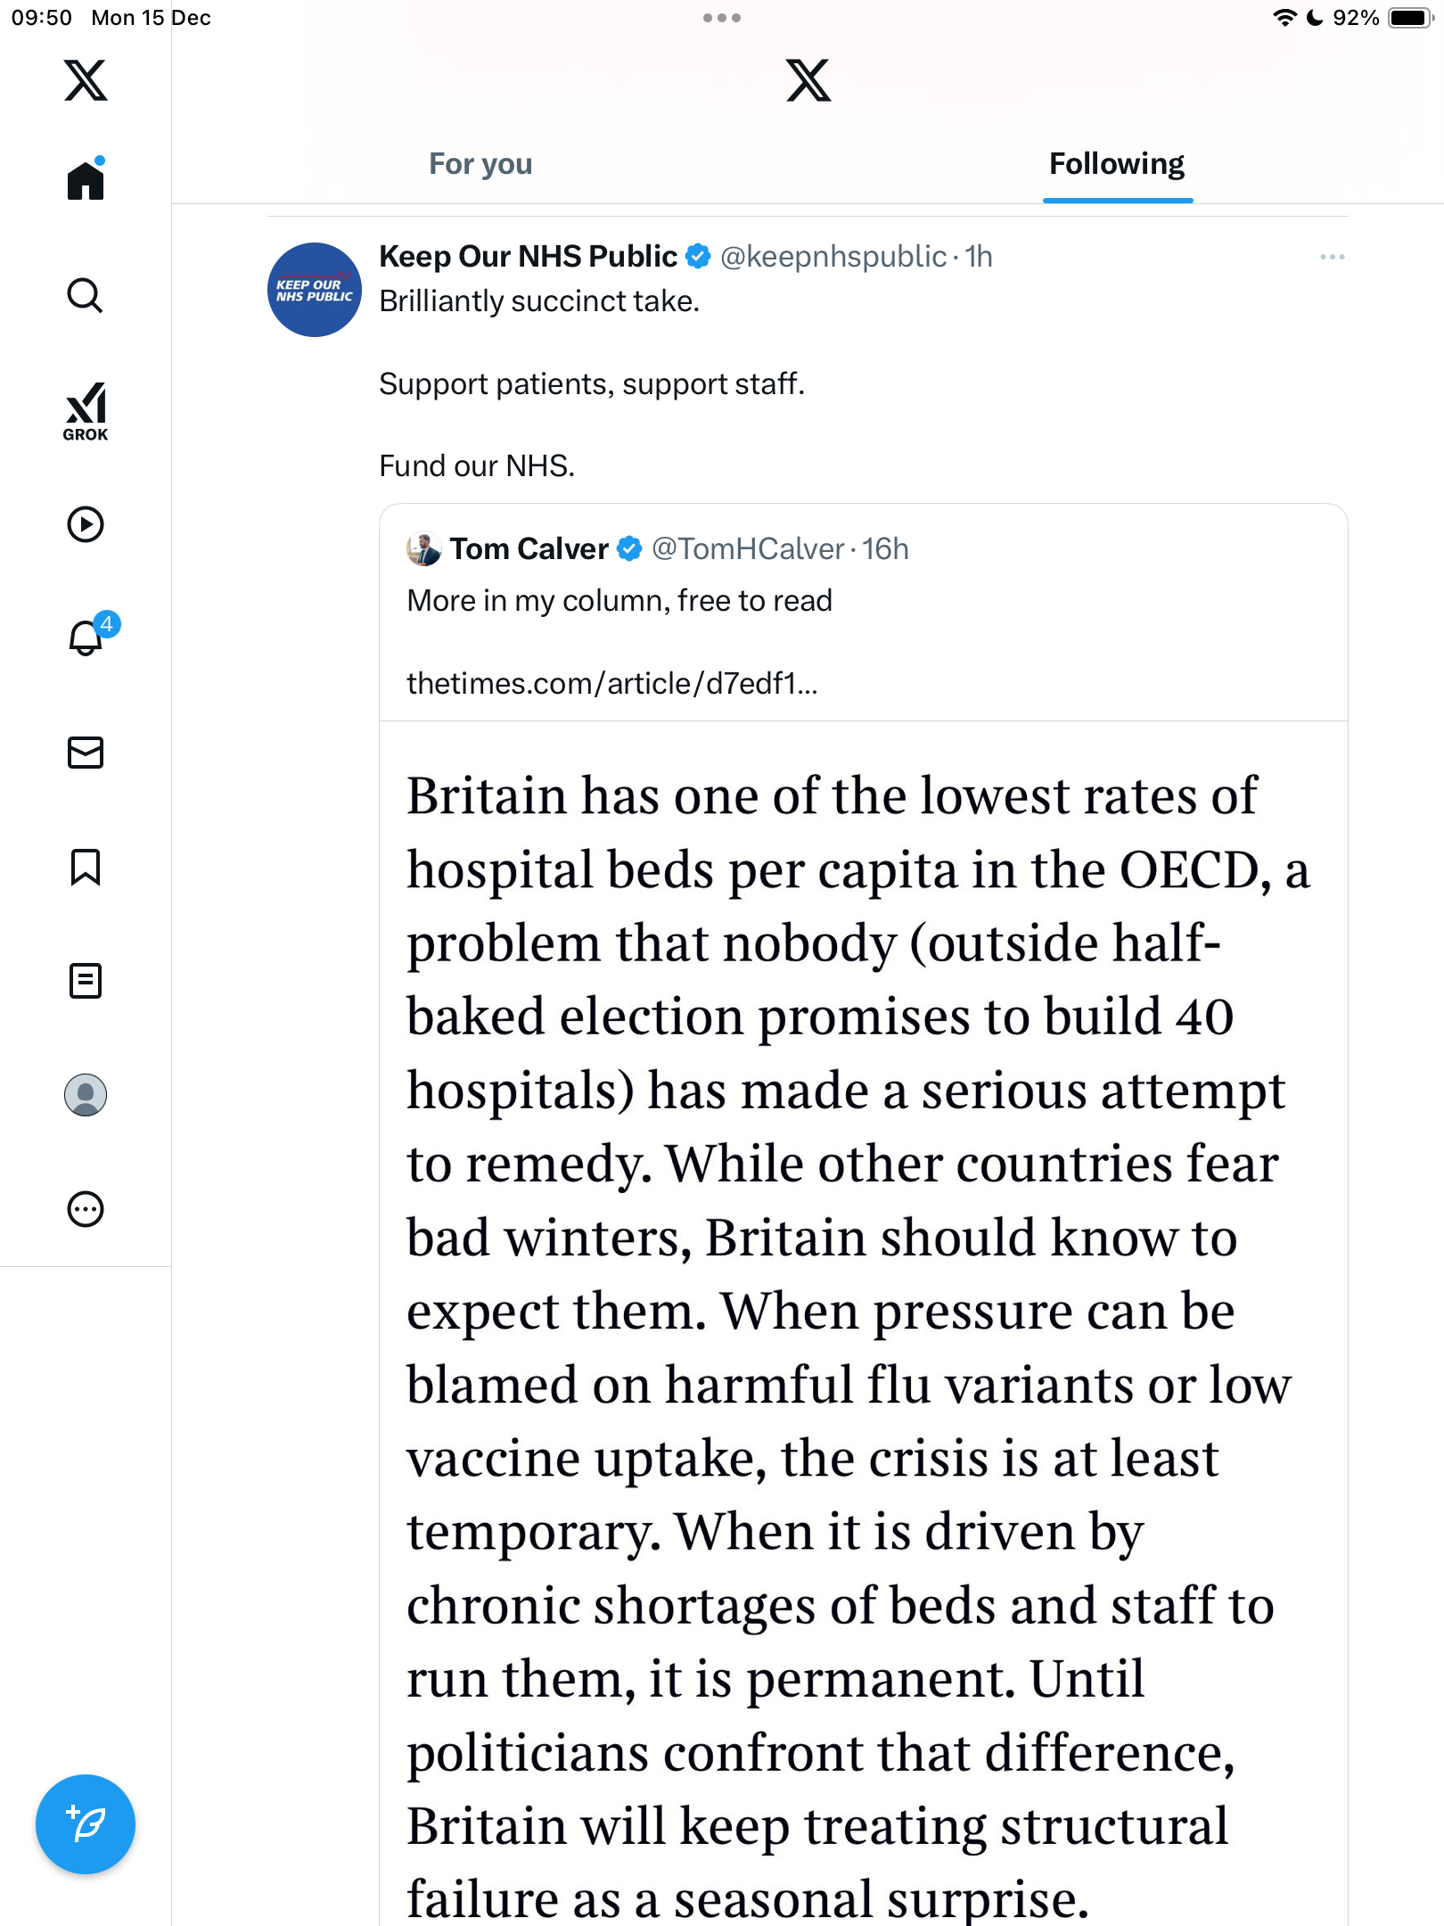Open the post's three-dot options menu
1444x1926 pixels.
click(x=1332, y=257)
